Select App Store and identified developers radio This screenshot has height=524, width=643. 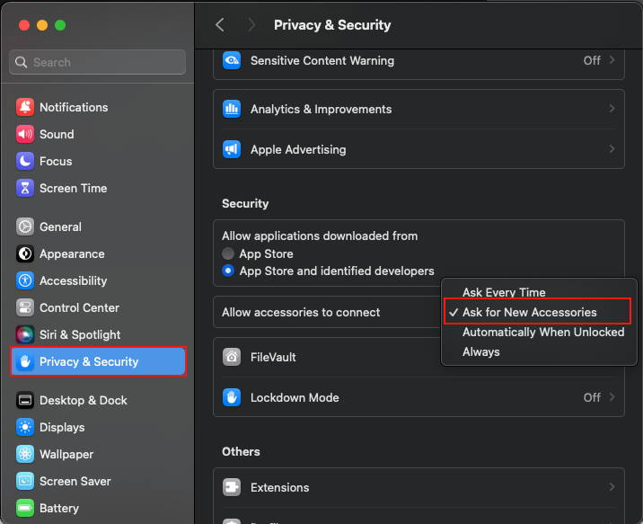228,271
